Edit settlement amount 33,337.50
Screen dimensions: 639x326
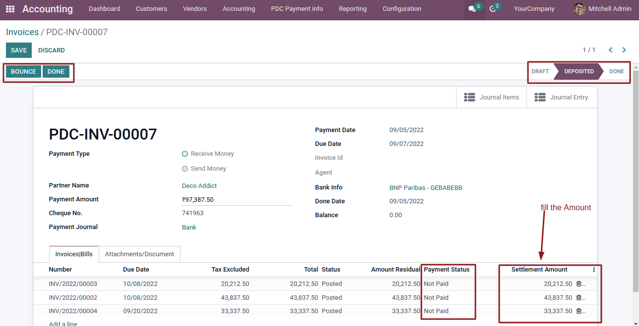[x=558, y=311]
